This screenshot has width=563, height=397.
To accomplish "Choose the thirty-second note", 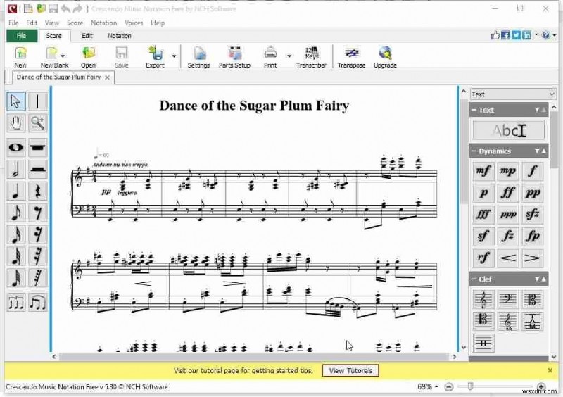I will coord(16,256).
